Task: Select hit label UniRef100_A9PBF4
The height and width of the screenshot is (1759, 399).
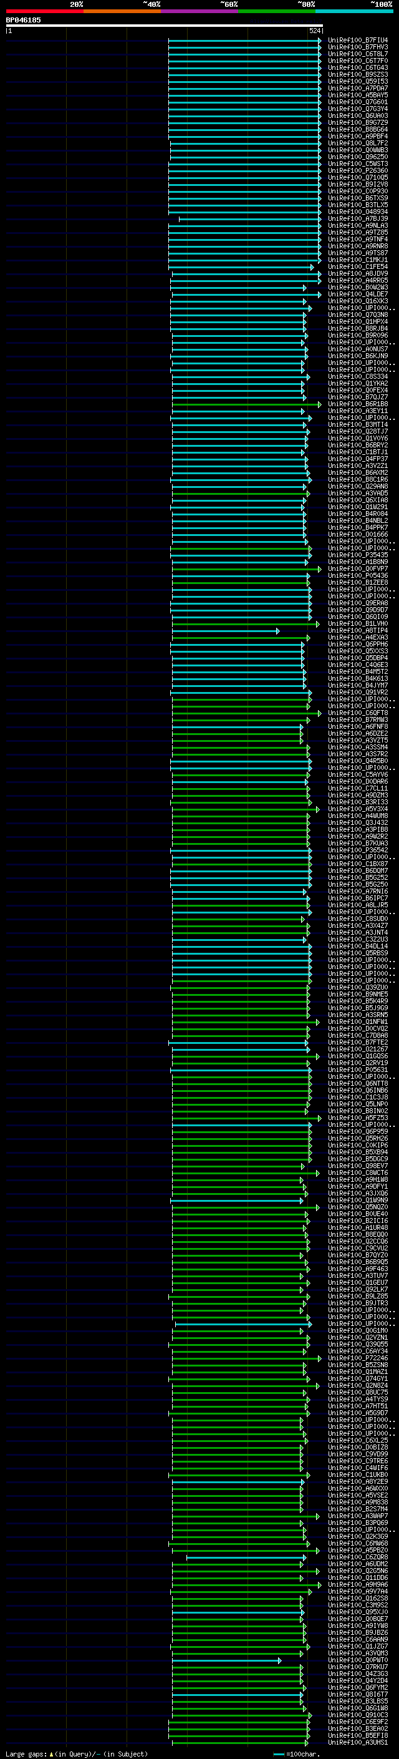Action: point(358,136)
